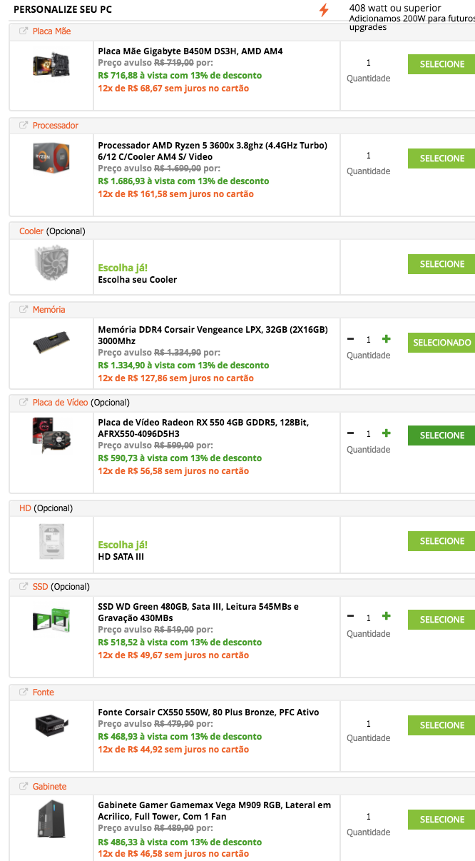Click SELECIONE for HD SATA III

pyautogui.click(x=441, y=541)
